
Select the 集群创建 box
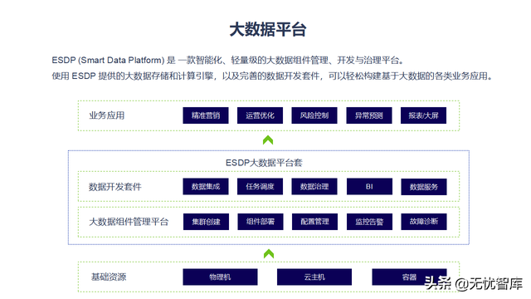coord(206,222)
